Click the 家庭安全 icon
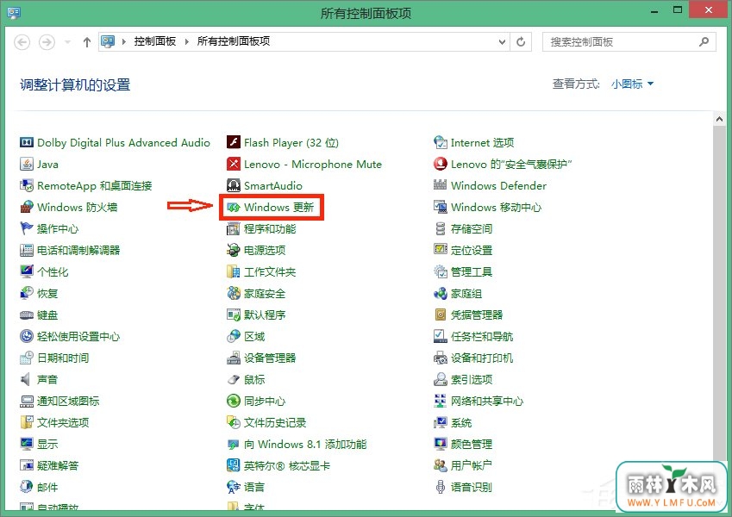The height and width of the screenshot is (517, 732). pyautogui.click(x=234, y=293)
